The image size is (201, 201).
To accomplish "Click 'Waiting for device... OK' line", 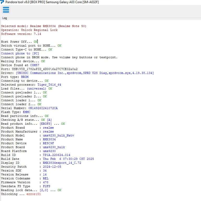I will tap(23, 61).
